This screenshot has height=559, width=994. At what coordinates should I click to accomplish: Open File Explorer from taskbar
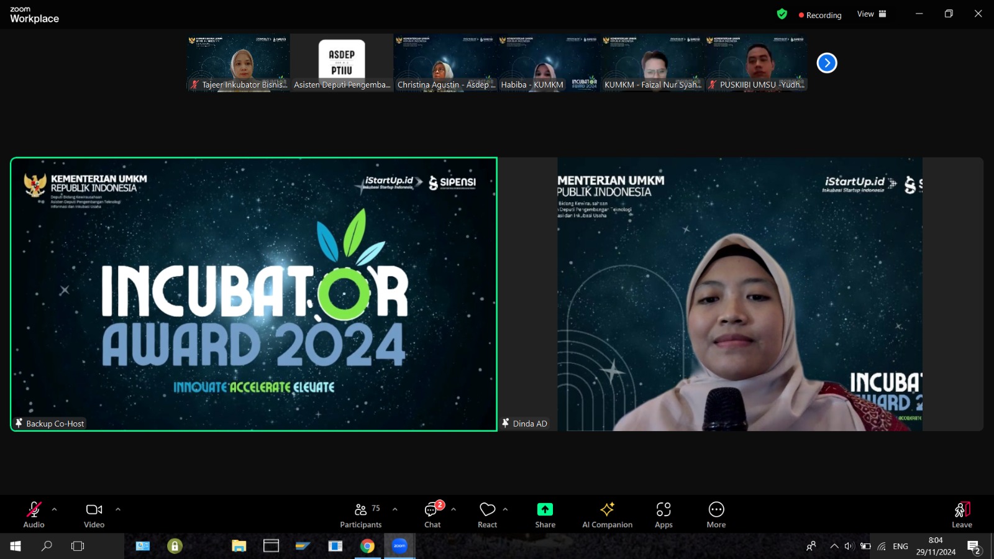[239, 546]
